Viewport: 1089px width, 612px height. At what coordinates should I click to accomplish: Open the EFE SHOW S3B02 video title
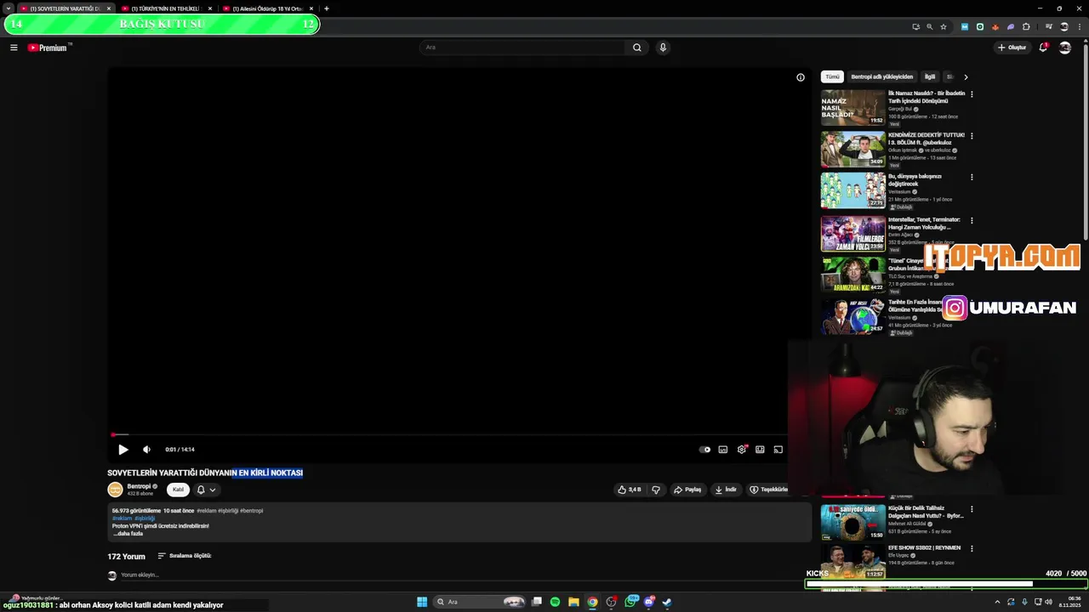coord(924,547)
